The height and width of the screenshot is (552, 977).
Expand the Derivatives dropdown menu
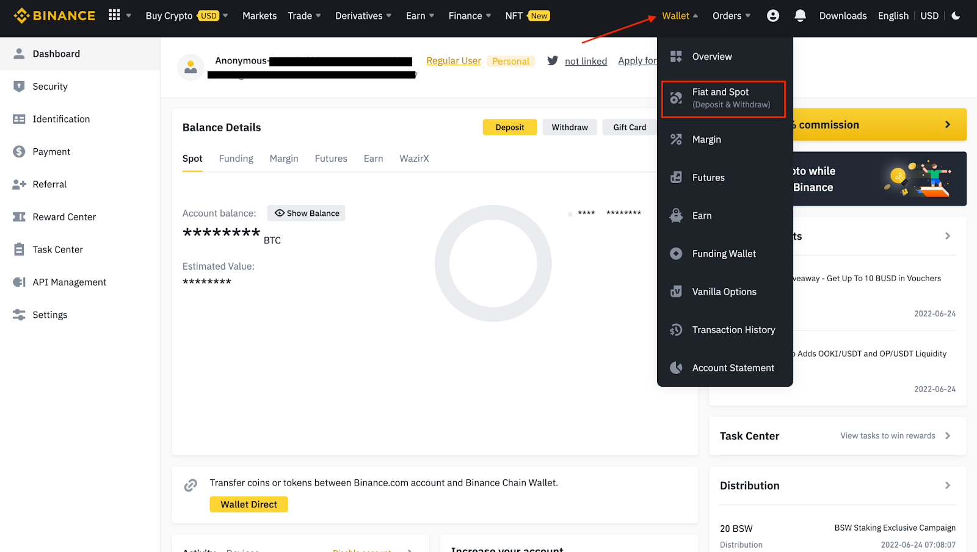pos(363,16)
